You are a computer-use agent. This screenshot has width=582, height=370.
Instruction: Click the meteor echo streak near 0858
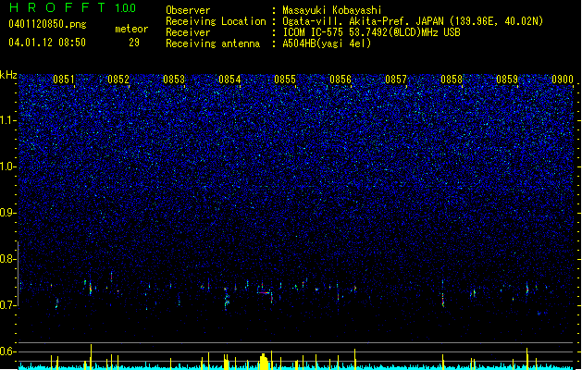click(443, 293)
